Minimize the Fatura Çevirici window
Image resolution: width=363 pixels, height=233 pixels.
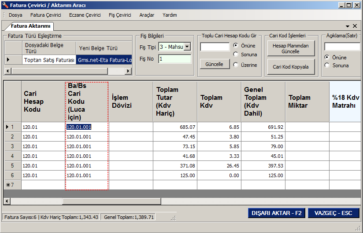(341, 5)
